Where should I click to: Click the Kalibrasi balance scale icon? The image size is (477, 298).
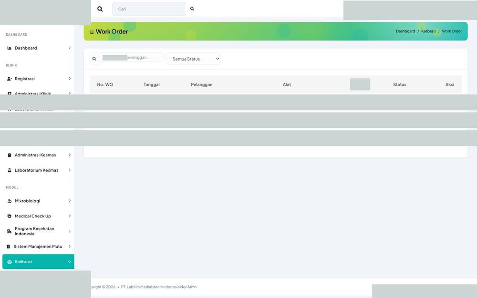click(x=10, y=262)
